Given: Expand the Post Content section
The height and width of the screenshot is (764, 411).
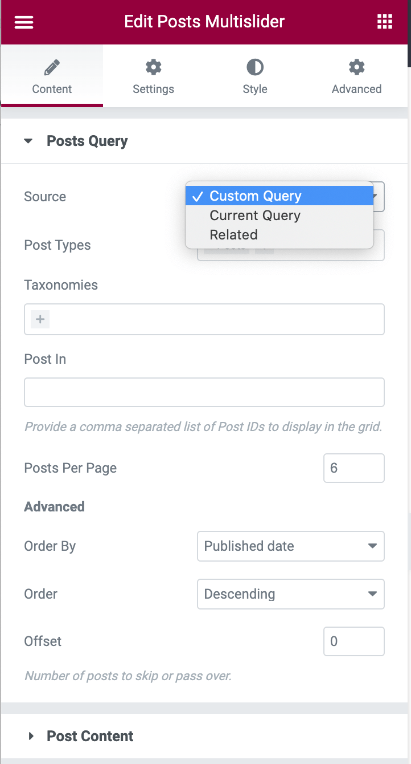Looking at the screenshot, I should click(31, 736).
